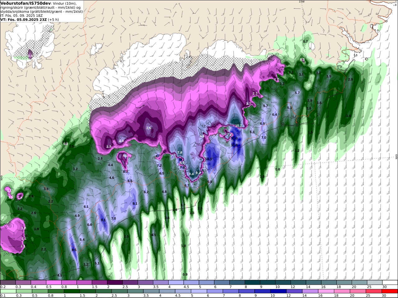Click the 9.1 value label on the map

point(103,220)
